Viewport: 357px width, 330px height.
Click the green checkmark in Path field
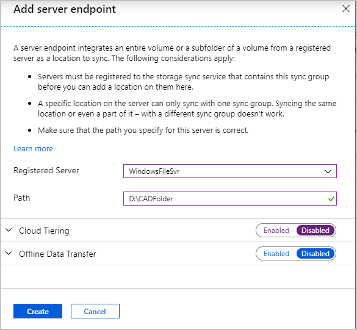pos(331,199)
